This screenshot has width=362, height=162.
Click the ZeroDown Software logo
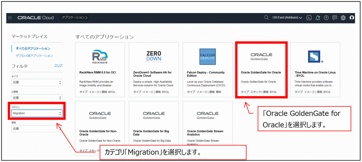(154, 56)
